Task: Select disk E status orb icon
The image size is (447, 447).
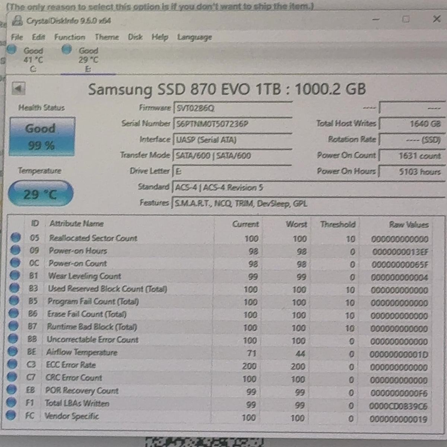Action: (x=67, y=49)
